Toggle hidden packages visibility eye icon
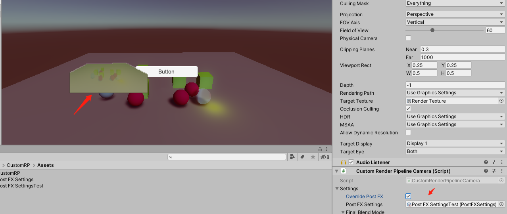Image resolution: width=507 pixels, height=214 pixels. (325, 157)
